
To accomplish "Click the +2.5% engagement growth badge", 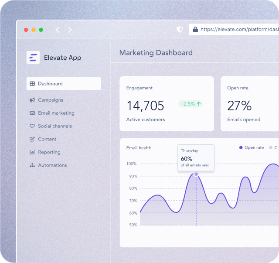I will coord(191,104).
